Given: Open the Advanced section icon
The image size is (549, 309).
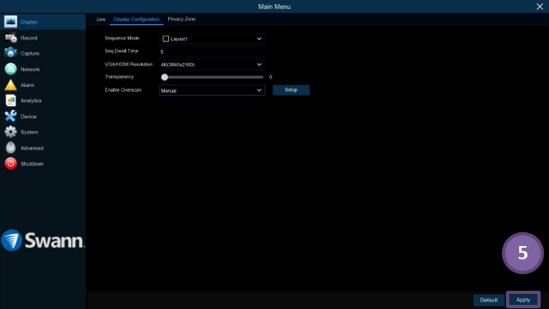Looking at the screenshot, I should (x=11, y=147).
